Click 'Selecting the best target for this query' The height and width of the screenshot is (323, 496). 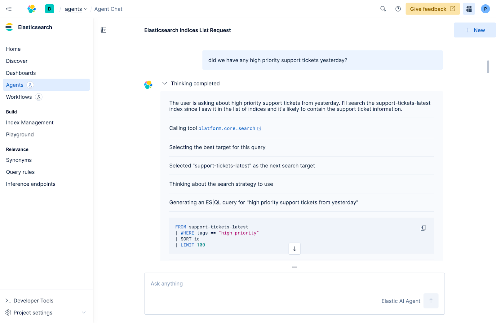tap(217, 147)
